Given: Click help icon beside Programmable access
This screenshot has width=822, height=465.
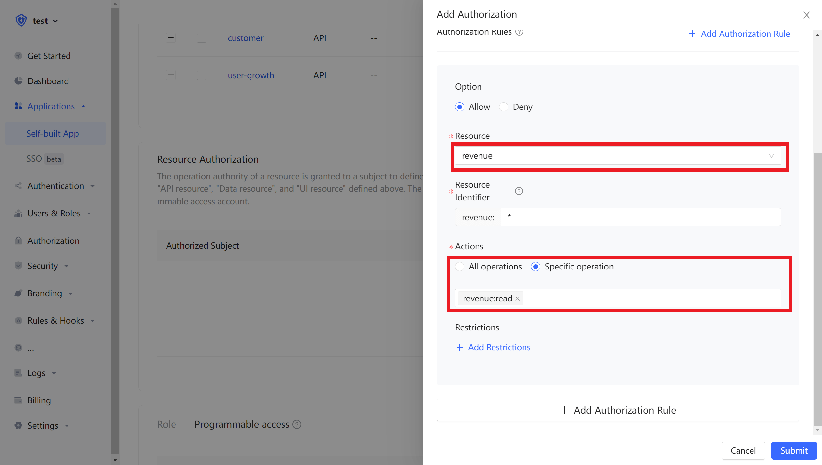Looking at the screenshot, I should pos(297,424).
